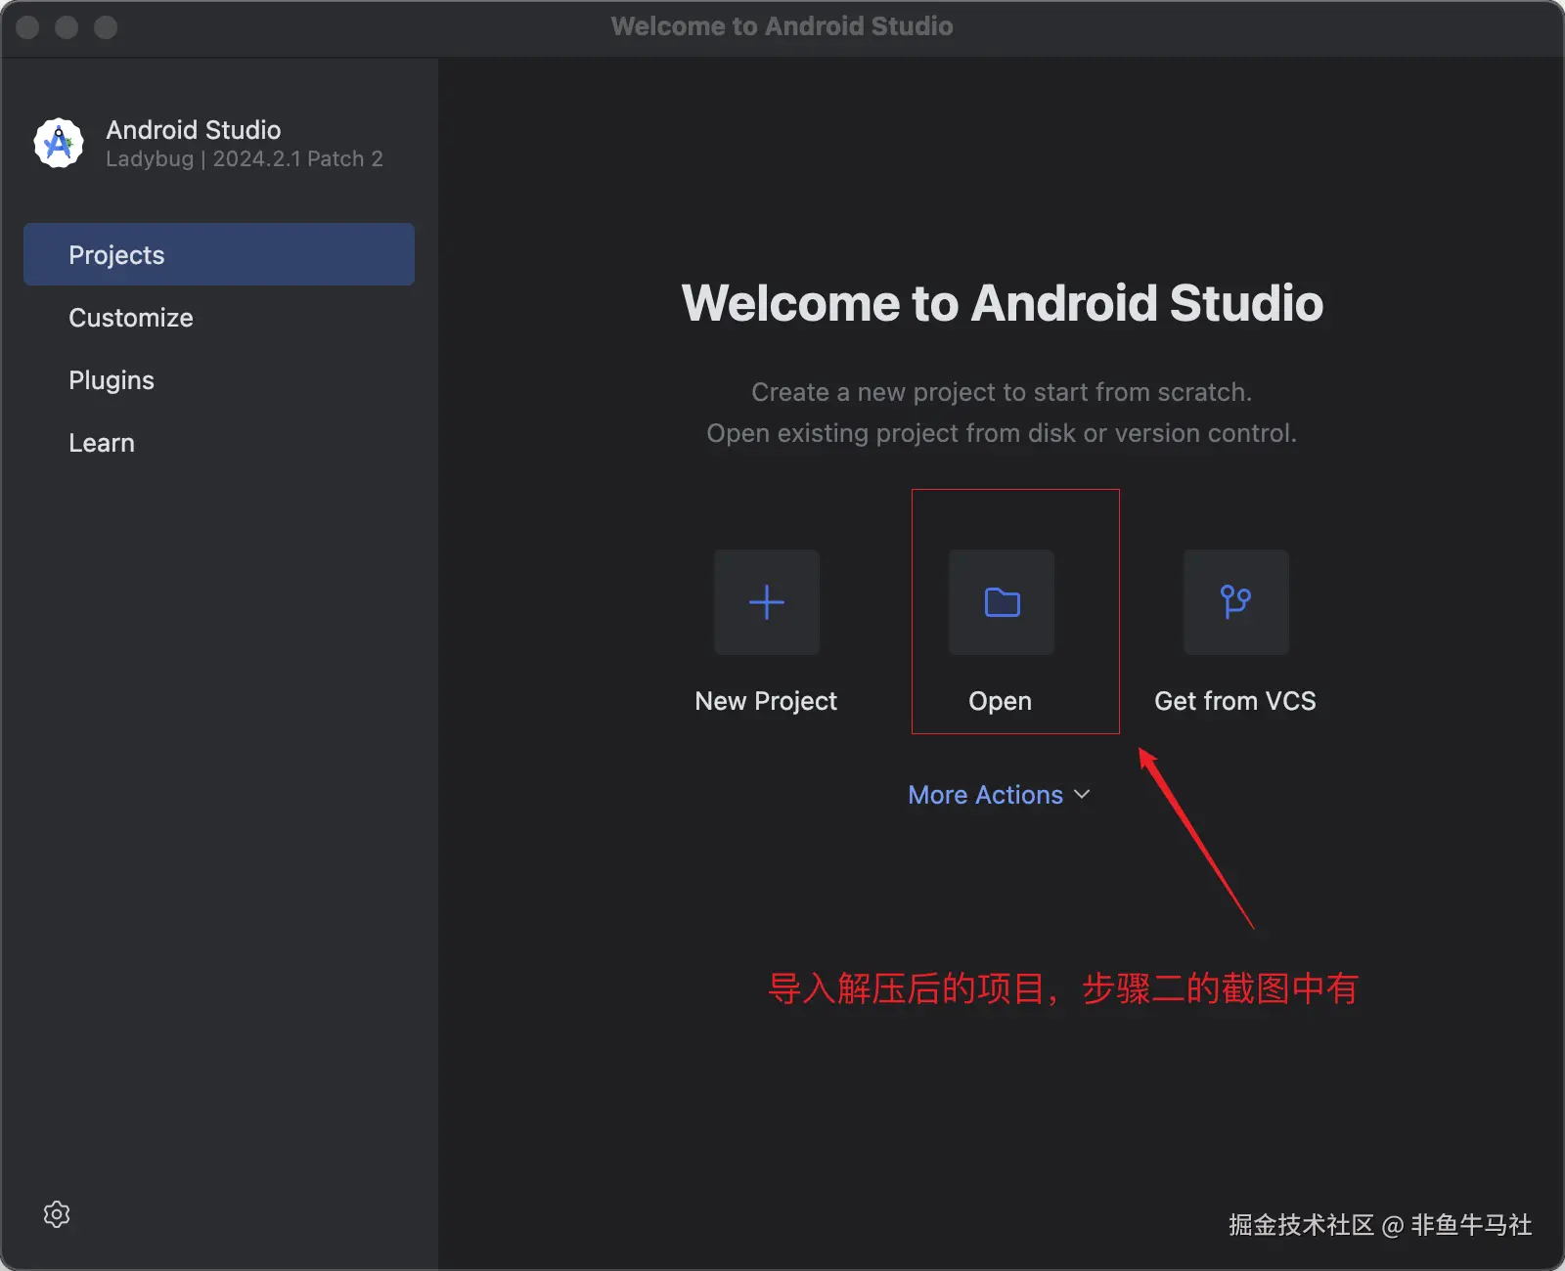Expand the More Actions dropdown
Image resolution: width=1565 pixels, height=1271 pixels.
coord(999,795)
